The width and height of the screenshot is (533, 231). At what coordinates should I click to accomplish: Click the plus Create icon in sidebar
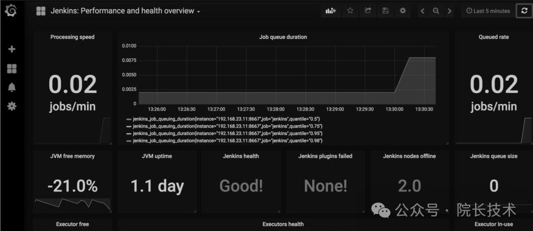pyautogui.click(x=12, y=49)
